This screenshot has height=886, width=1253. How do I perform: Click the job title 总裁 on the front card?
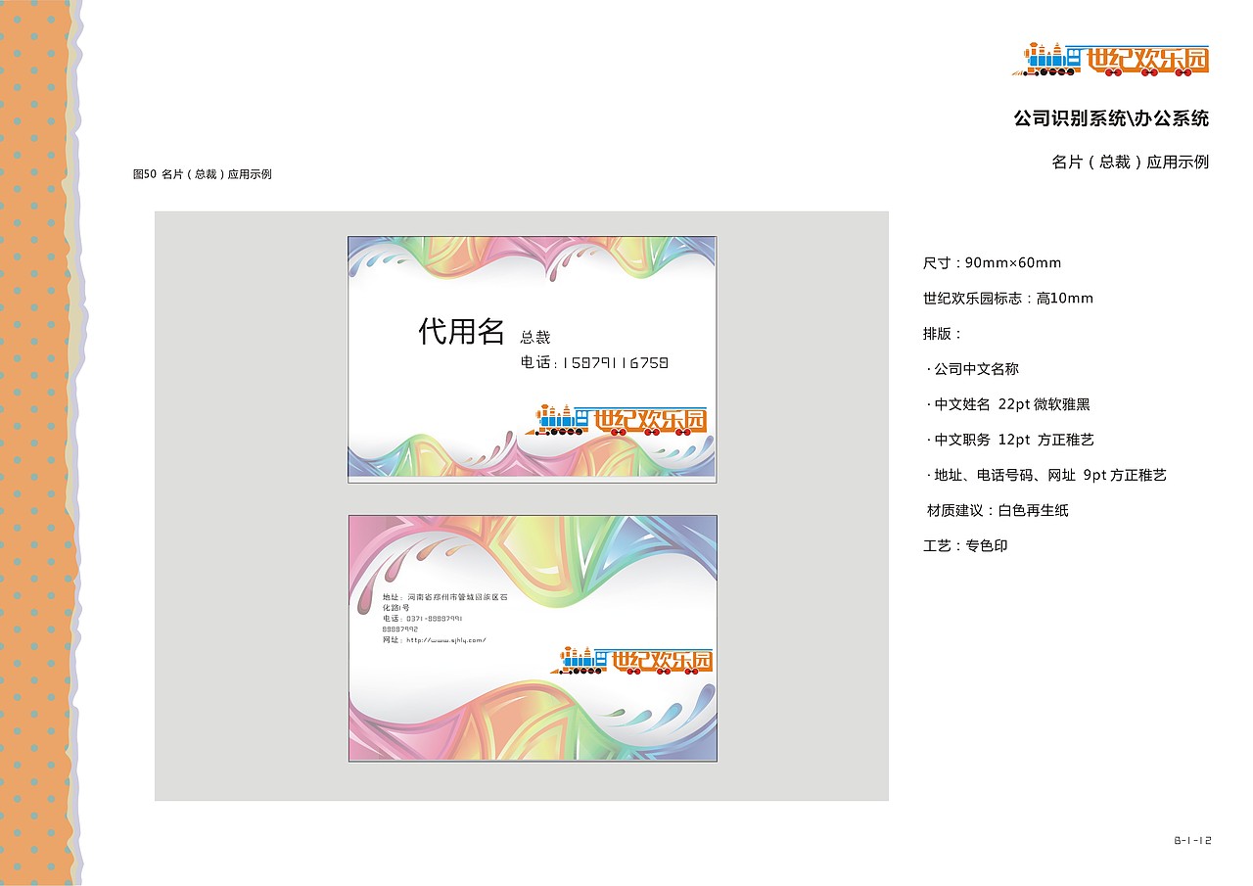point(535,337)
